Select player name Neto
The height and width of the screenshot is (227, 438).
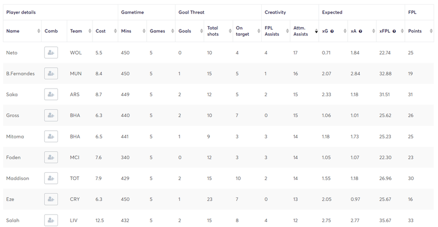click(x=11, y=53)
